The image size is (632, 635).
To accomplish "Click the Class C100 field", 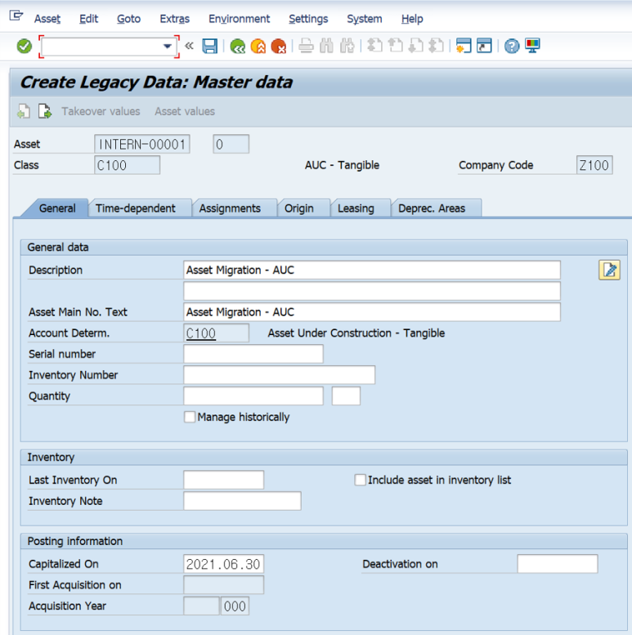I will 128,165.
